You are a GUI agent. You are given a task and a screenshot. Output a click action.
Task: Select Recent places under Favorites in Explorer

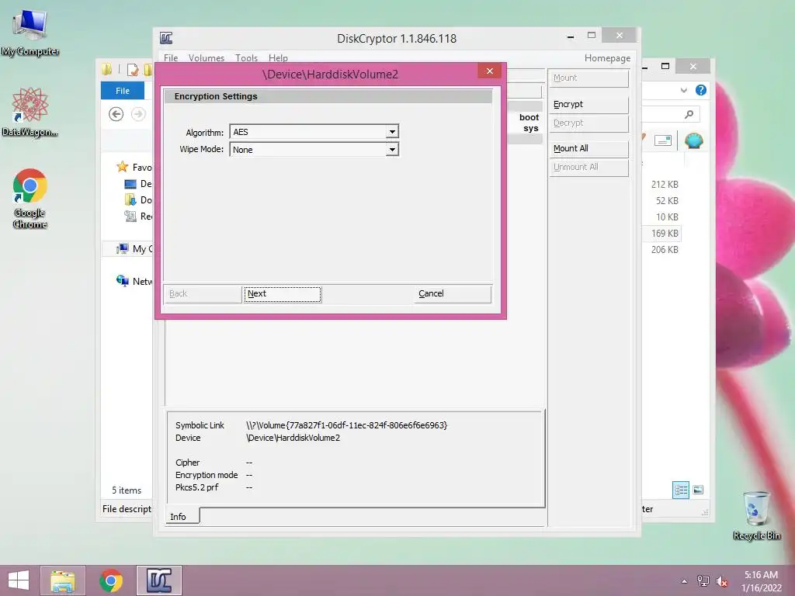tap(138, 216)
